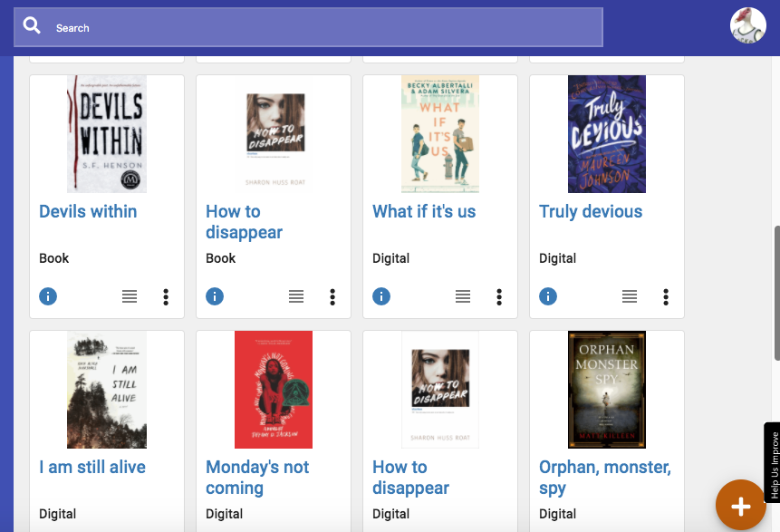Viewport: 780px width, 532px height.
Task: View info icon for Truly devious
Action: [x=548, y=296]
